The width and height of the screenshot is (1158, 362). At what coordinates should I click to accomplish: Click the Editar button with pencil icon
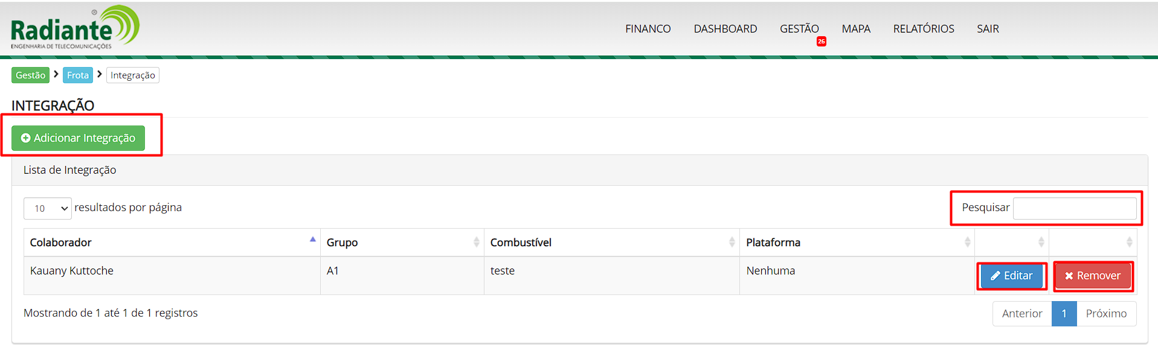[x=1011, y=276]
